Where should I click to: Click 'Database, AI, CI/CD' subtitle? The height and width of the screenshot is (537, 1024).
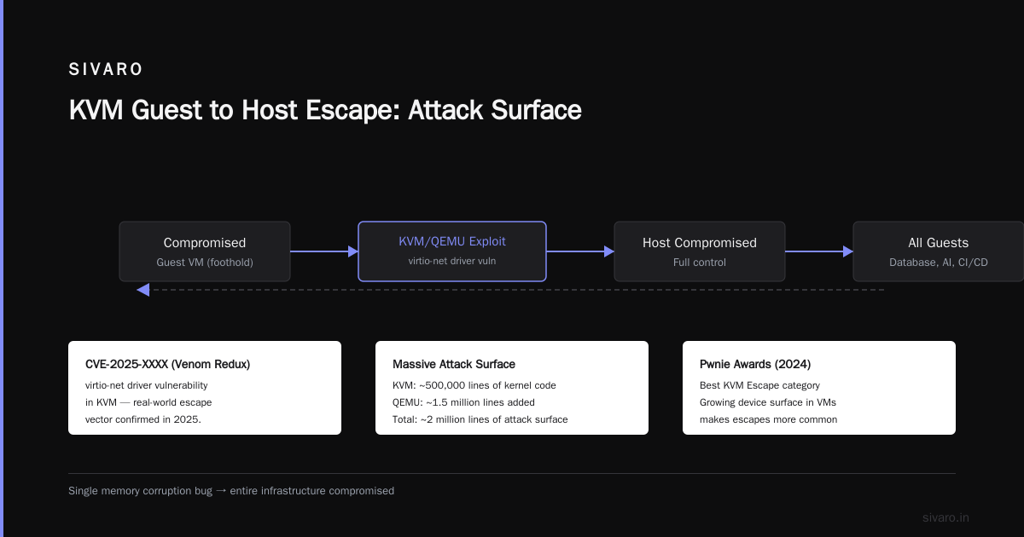coord(939,263)
